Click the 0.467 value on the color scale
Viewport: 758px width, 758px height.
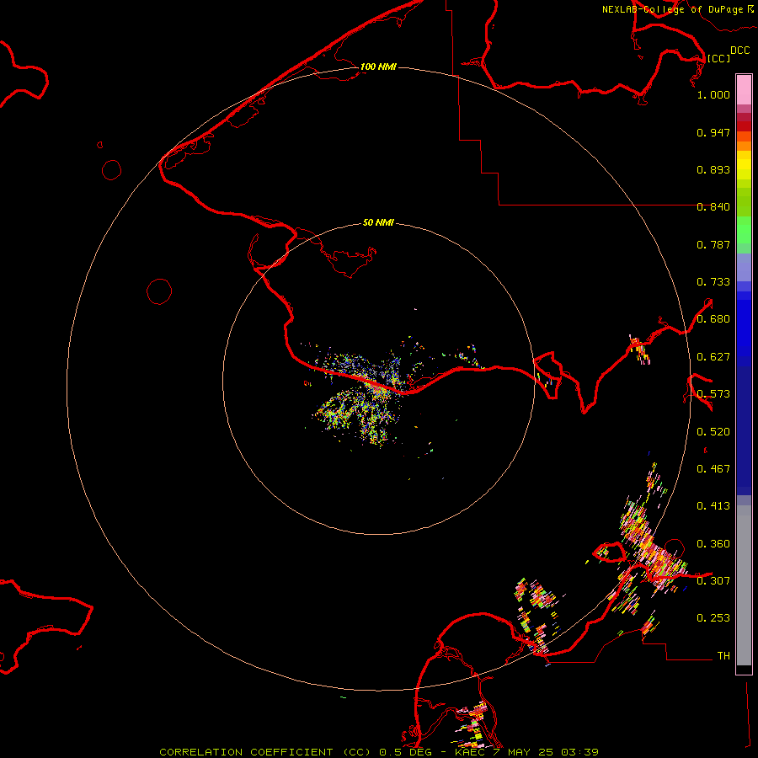[x=713, y=469]
